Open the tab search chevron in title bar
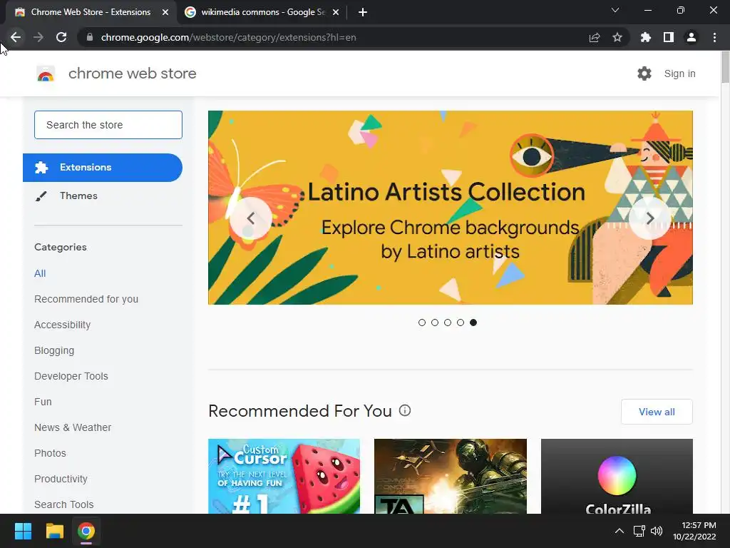This screenshot has width=730, height=548. (615, 10)
